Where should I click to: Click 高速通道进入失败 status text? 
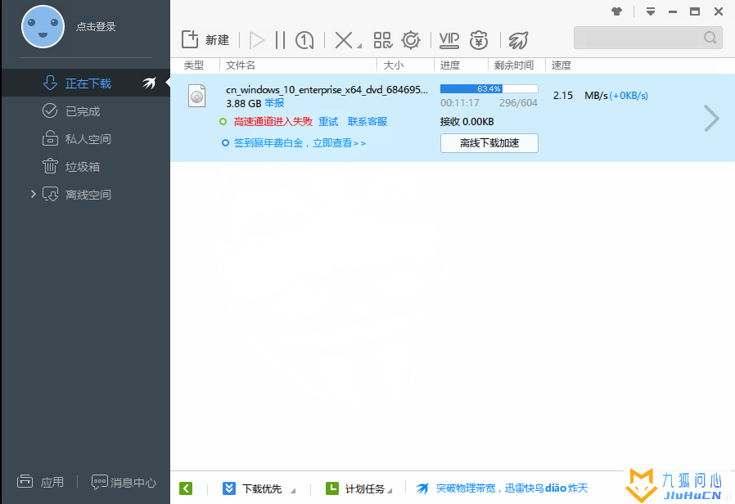[273, 122]
